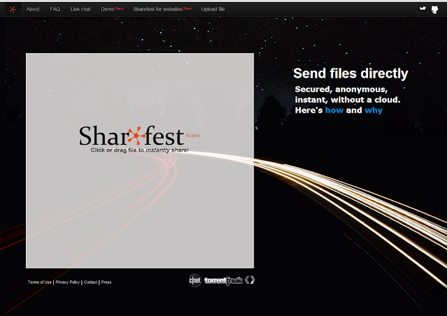The image size is (447, 316).
Task: Open the crown icon in top-right corner
Action: click(x=423, y=8)
